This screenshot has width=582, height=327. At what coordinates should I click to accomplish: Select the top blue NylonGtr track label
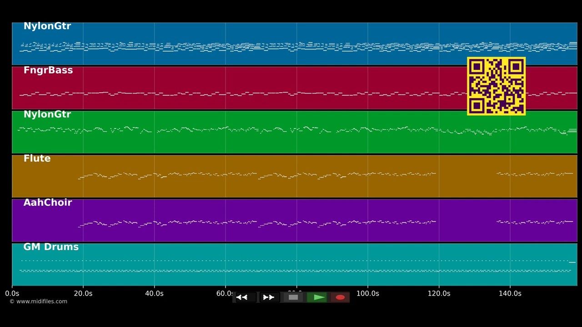(x=47, y=26)
